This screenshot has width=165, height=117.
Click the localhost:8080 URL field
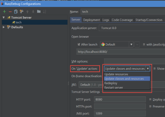coord(121,52)
